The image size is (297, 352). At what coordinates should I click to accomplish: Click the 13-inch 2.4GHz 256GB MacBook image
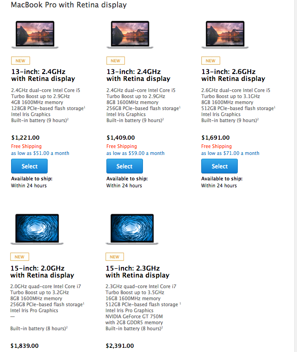(130, 34)
